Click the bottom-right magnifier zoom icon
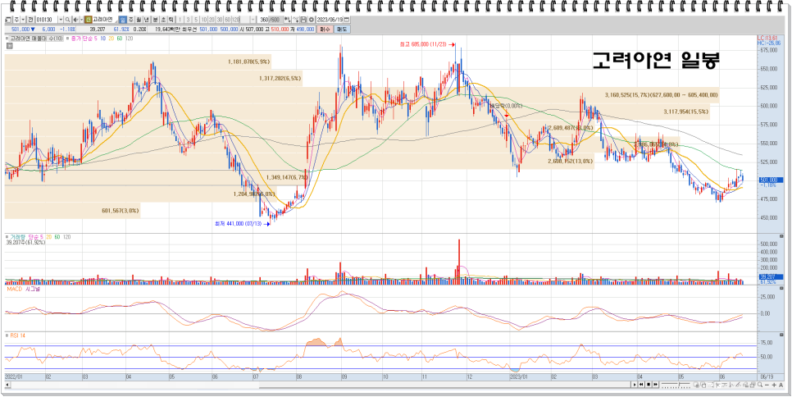Viewport: 792px width, 397px height. click(x=760, y=385)
